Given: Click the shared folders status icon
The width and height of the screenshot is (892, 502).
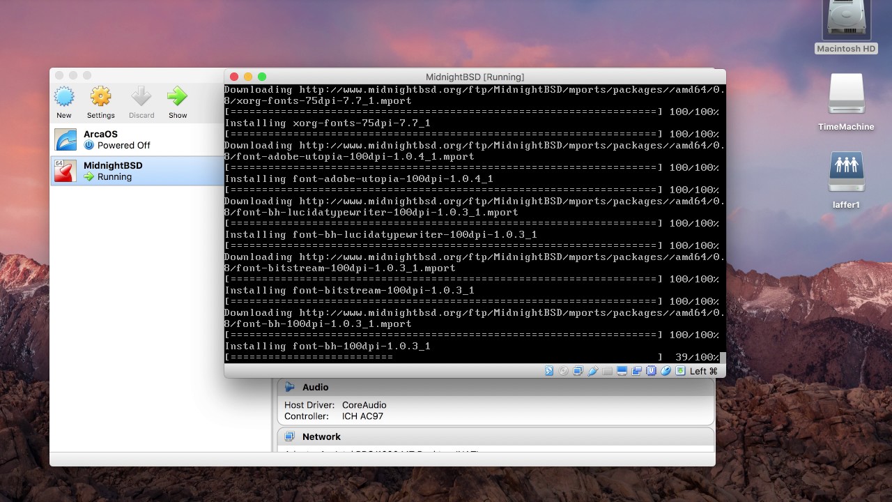Looking at the screenshot, I should pos(608,371).
